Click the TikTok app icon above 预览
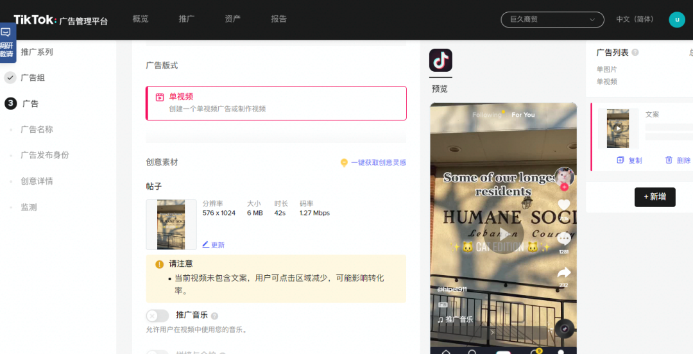Image resolution: width=693 pixels, height=354 pixels. tap(441, 60)
